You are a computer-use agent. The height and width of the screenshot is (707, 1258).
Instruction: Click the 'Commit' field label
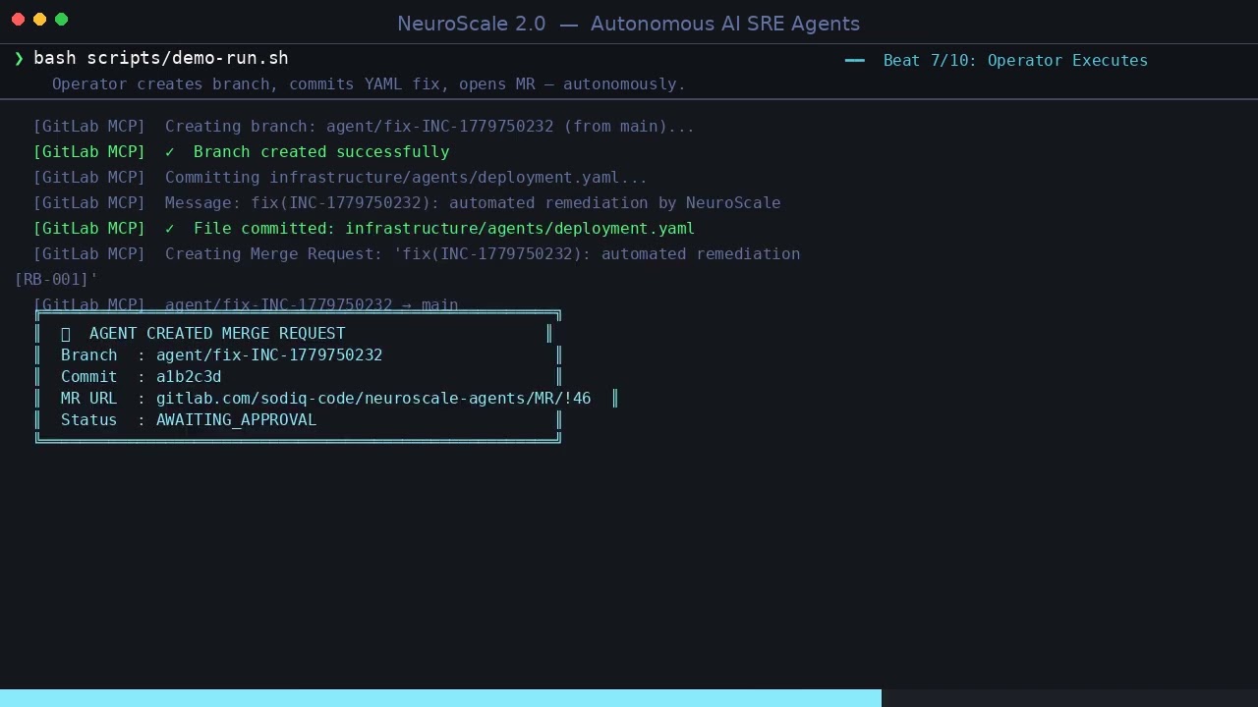pos(88,377)
